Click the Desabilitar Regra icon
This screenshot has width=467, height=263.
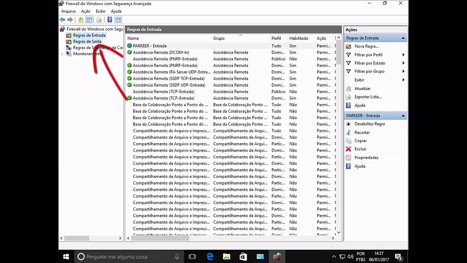pos(348,124)
